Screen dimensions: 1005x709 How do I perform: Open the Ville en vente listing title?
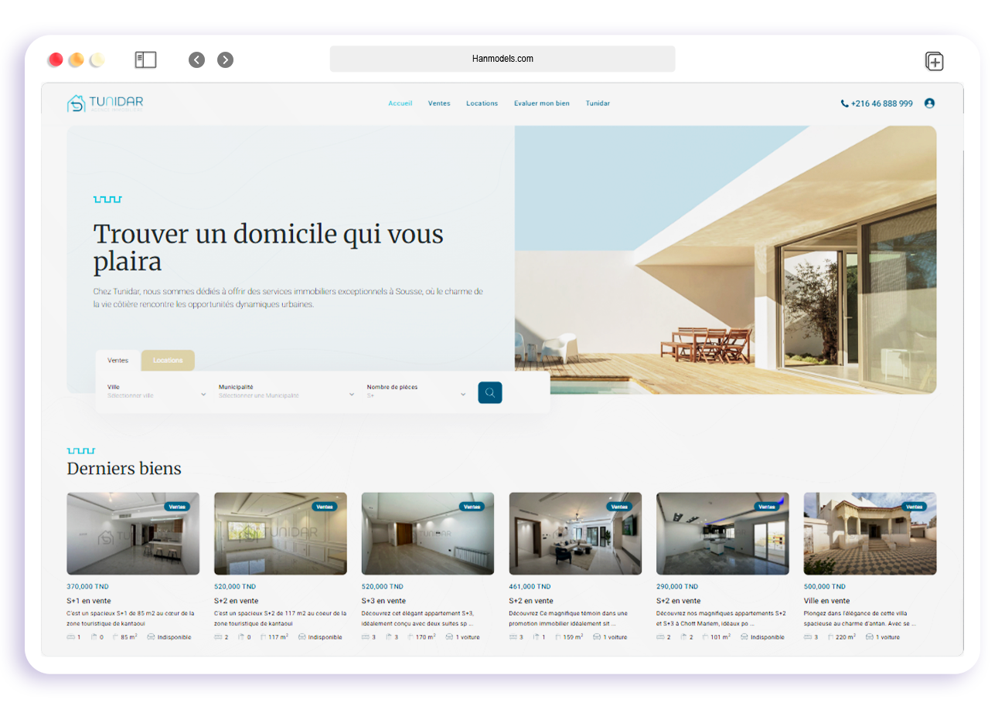[826, 601]
